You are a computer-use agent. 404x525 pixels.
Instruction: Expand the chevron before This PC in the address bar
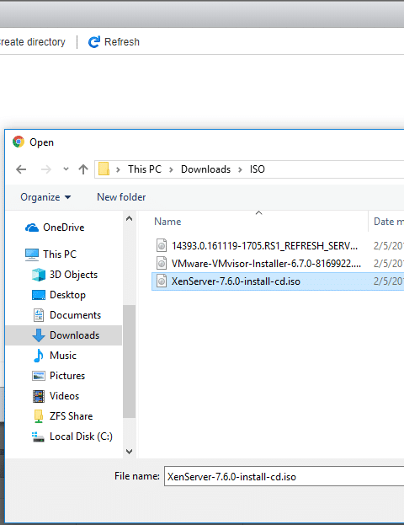(118, 169)
